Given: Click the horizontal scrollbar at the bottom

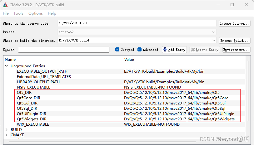Looking at the screenshot, I should 102,142.
